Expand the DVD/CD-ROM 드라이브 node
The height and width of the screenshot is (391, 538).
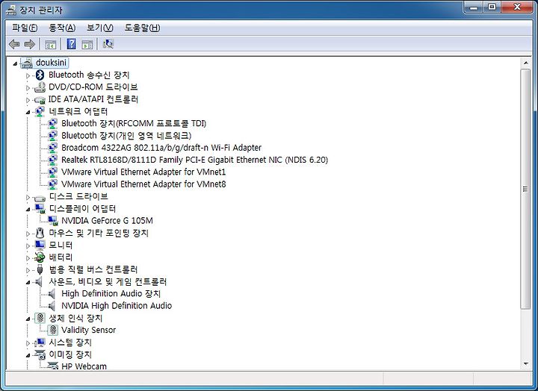(28, 88)
